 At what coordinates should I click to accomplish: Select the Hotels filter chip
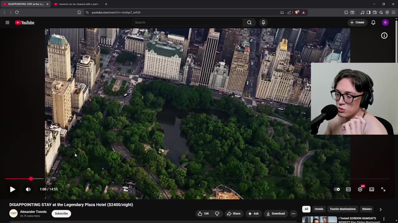pyautogui.click(x=319, y=209)
